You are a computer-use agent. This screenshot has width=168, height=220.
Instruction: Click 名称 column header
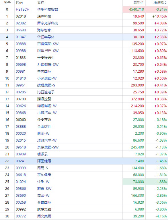(41, 3)
